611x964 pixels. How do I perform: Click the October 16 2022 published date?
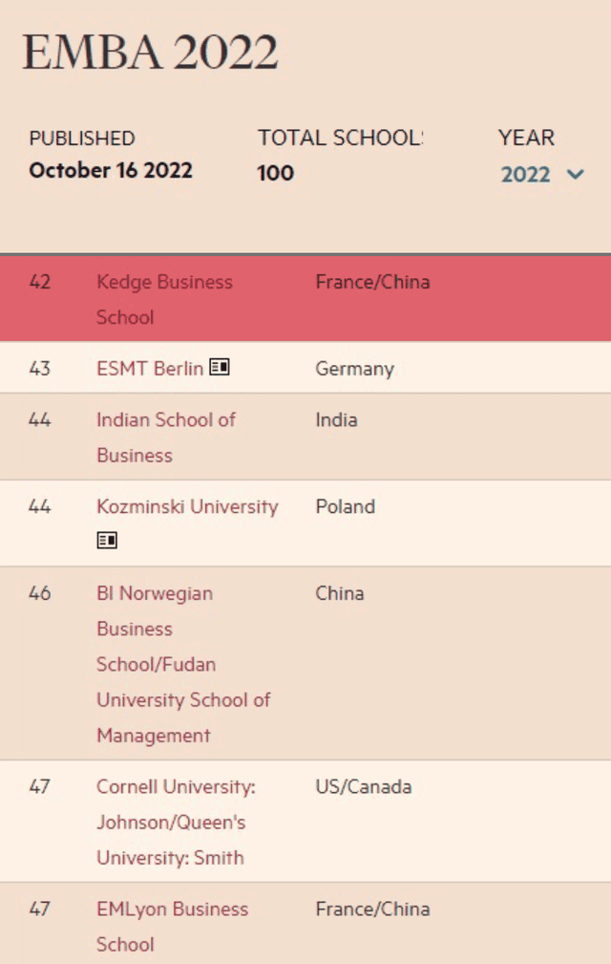pos(111,170)
